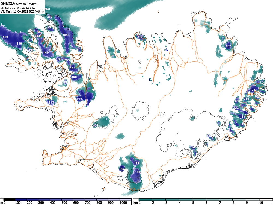Click the '151' visibility label

pos(49,28)
